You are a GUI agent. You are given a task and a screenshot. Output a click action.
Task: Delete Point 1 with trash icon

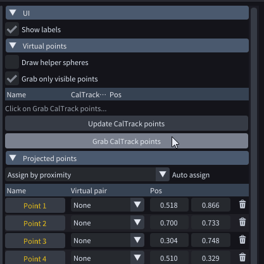point(242,205)
